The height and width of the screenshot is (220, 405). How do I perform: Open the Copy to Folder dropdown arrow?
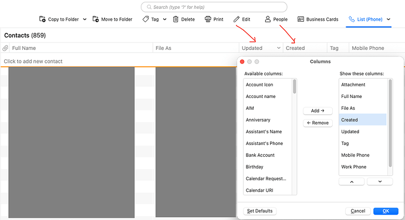pyautogui.click(x=85, y=19)
